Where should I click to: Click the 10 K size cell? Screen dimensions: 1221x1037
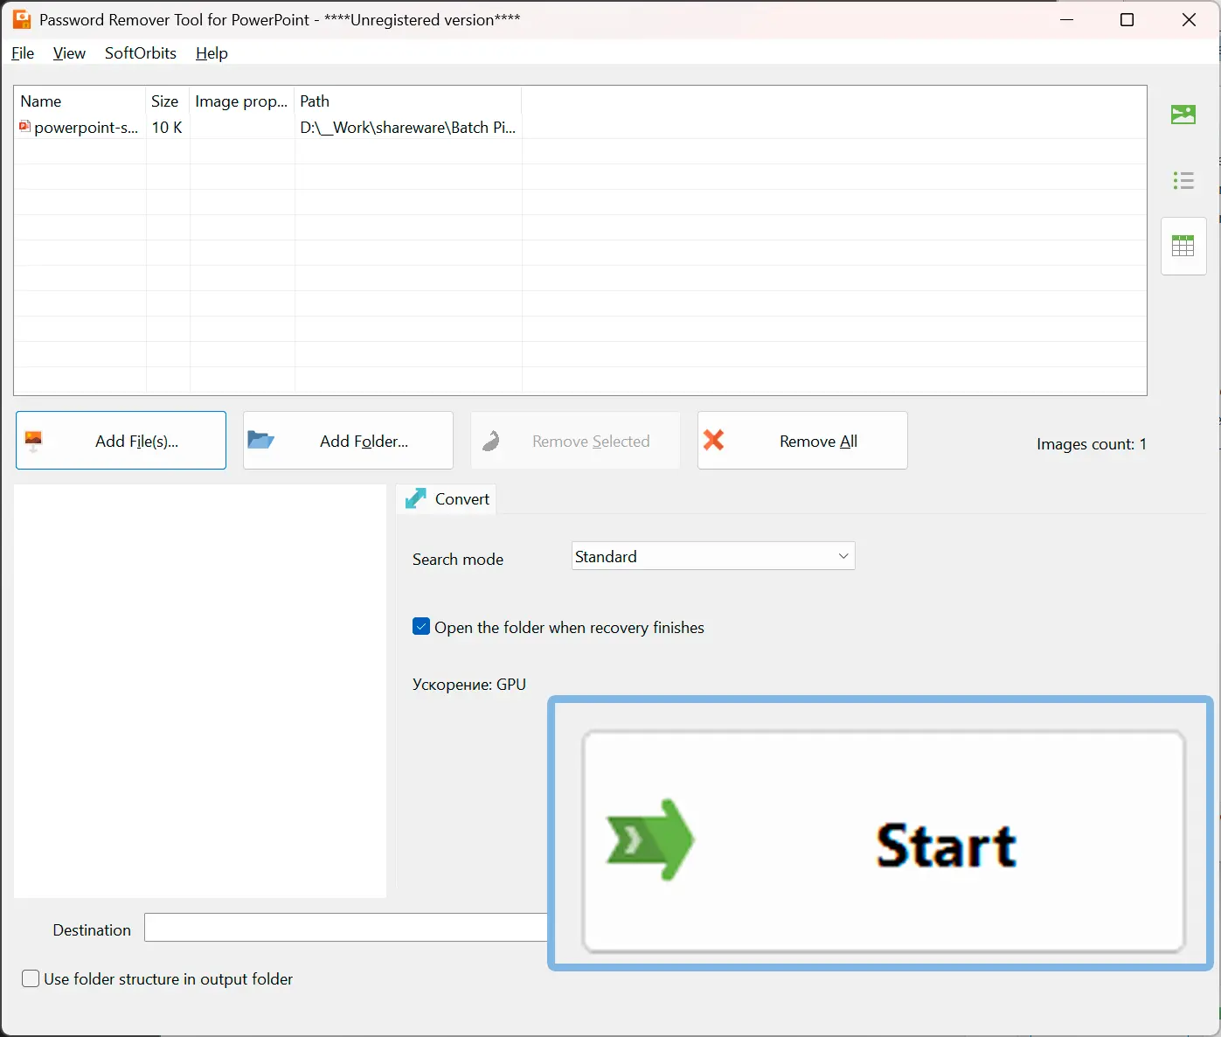click(x=167, y=128)
